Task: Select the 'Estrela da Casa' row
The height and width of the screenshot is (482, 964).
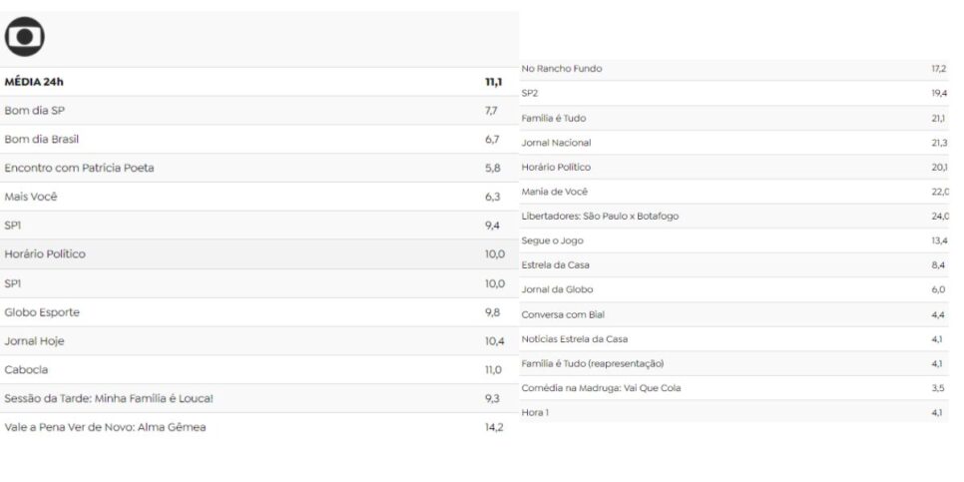Action: tap(734, 265)
